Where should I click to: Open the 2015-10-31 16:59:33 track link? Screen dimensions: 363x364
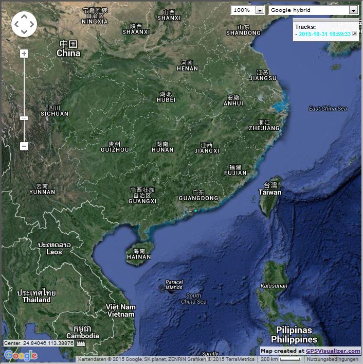pos(324,34)
